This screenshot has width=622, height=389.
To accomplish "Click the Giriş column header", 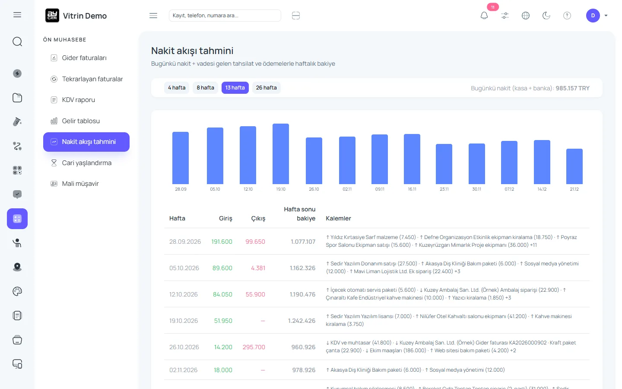I will pyautogui.click(x=225, y=218).
